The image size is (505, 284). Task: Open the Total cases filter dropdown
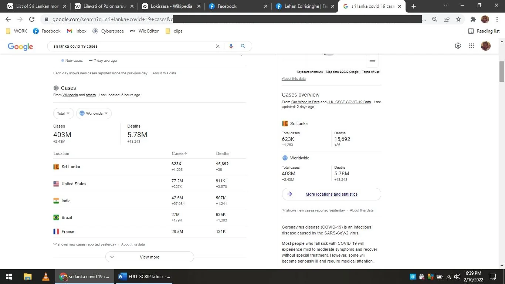64,114
